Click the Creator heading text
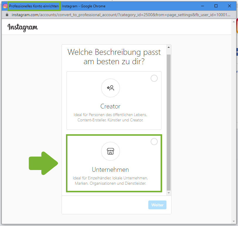238x226 pixels. 110,106
